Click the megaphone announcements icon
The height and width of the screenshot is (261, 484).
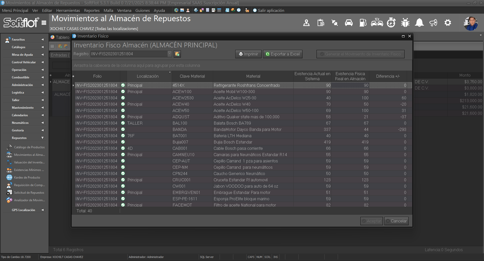(x=433, y=23)
